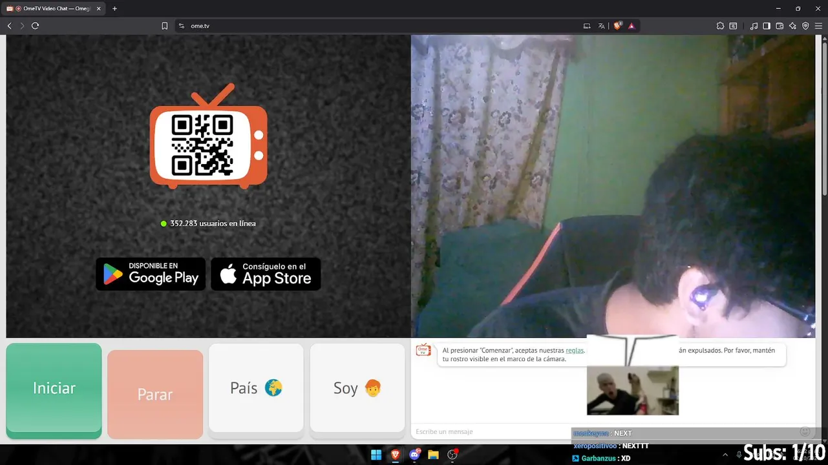This screenshot has height=465, width=828.
Task: Click the green Iniciar button
Action: (54, 389)
